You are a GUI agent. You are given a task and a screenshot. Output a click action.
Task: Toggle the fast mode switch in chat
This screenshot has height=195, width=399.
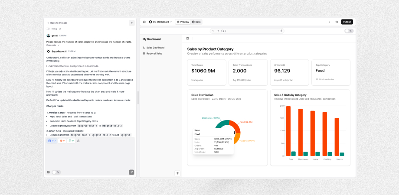tap(56, 172)
